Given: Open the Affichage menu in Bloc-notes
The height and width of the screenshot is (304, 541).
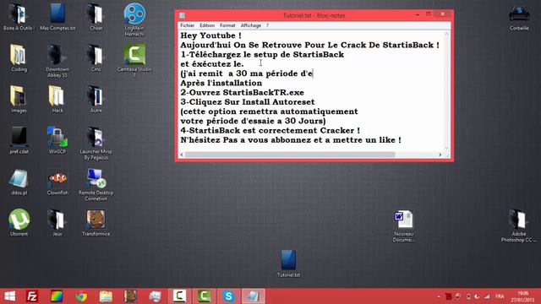Looking at the screenshot, I should pyautogui.click(x=251, y=25).
